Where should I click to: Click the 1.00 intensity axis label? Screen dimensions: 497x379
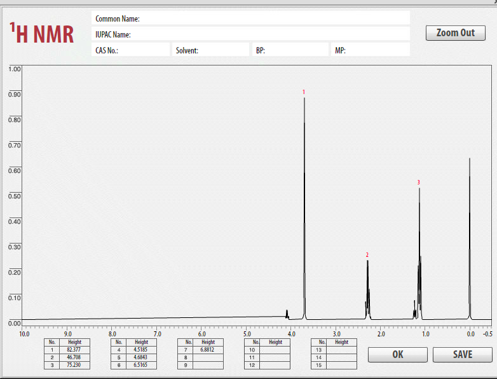pyautogui.click(x=15, y=69)
